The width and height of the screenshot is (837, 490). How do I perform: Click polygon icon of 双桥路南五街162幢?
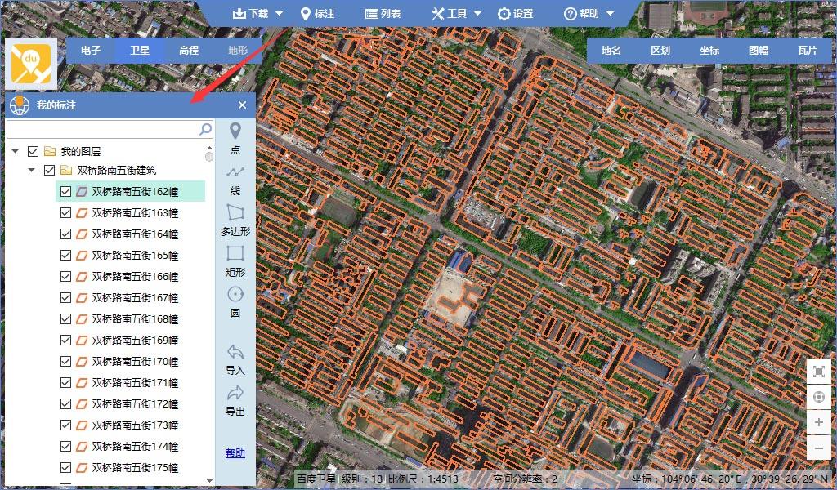coord(82,191)
